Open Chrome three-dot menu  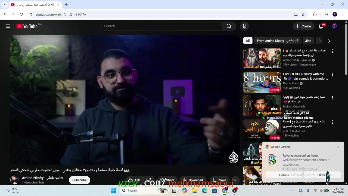[343, 14]
